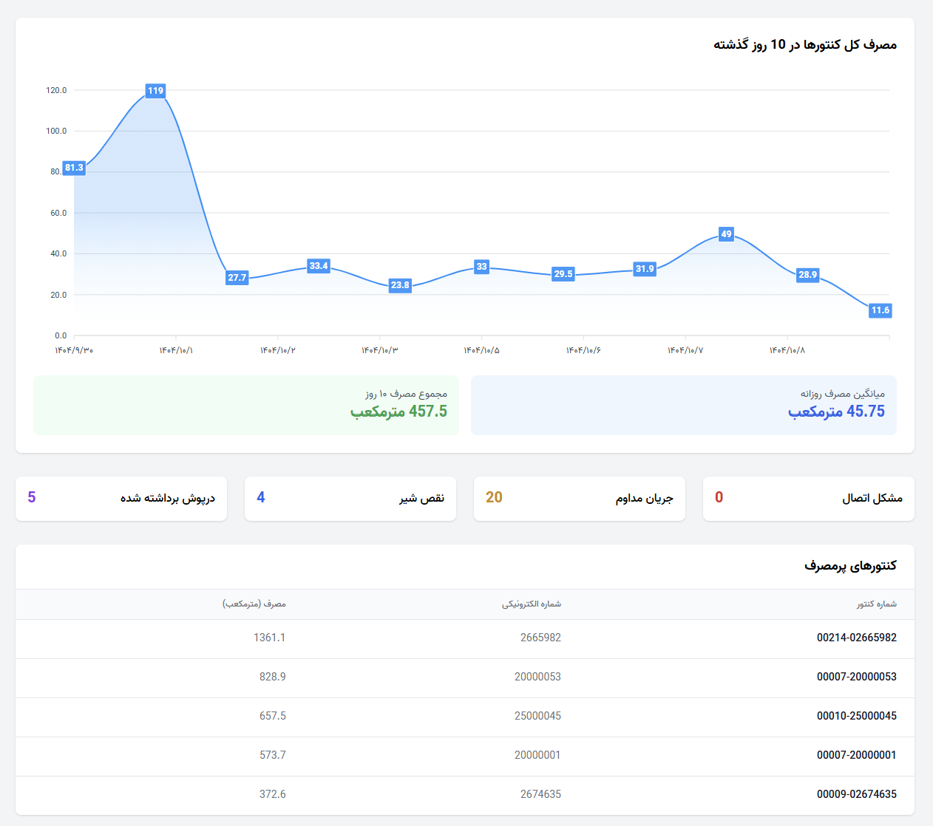
Task: Open the مشکل اتصال status card
Action: click(808, 499)
